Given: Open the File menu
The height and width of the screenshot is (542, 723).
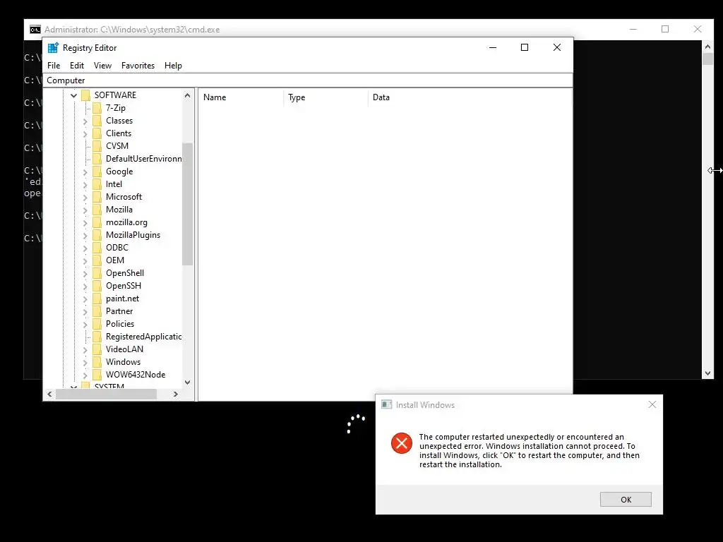Looking at the screenshot, I should (54, 66).
